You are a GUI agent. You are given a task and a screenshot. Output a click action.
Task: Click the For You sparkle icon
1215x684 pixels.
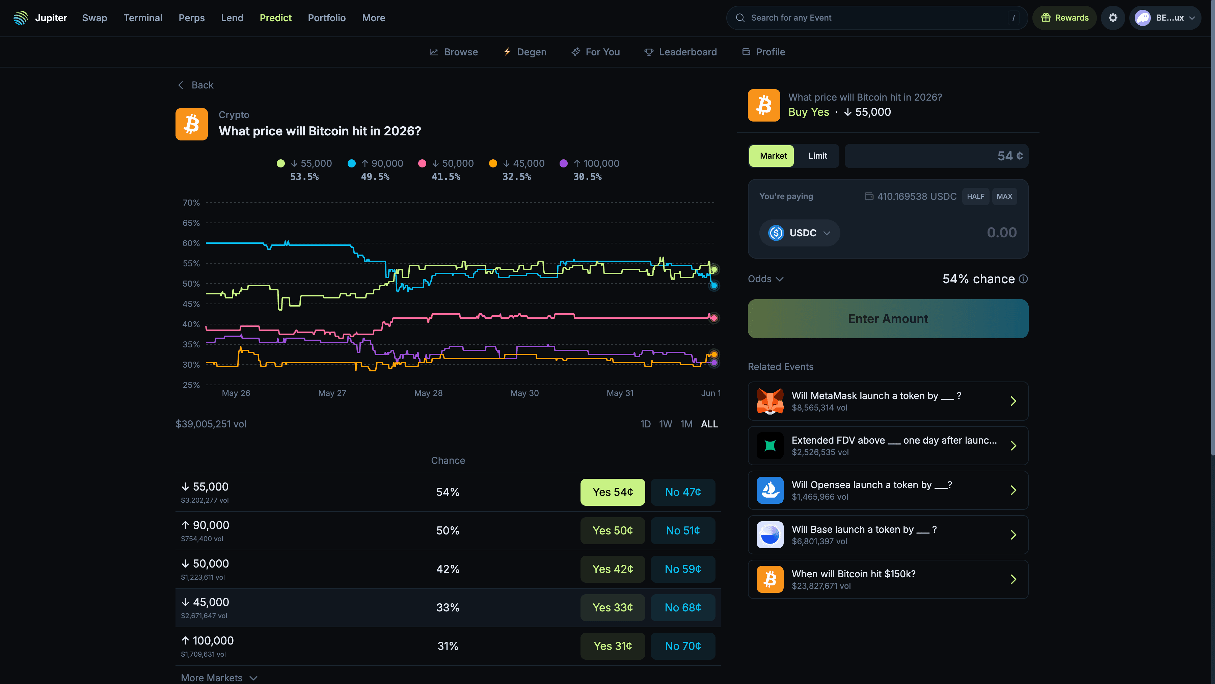tap(575, 52)
